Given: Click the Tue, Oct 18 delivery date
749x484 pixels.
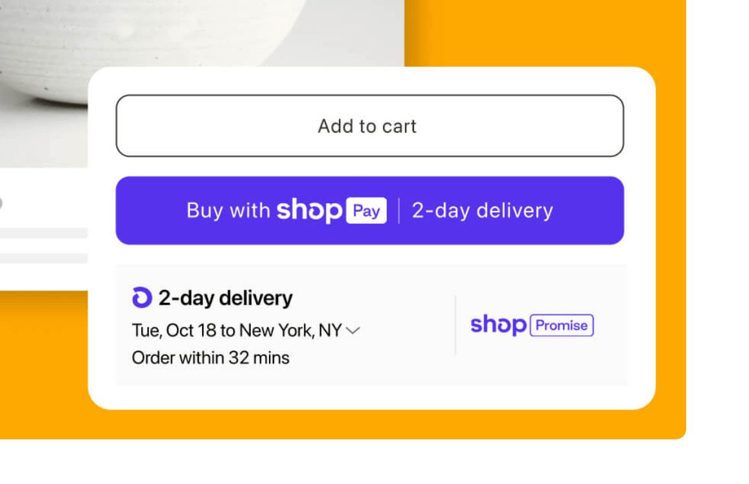Looking at the screenshot, I should (x=174, y=331).
